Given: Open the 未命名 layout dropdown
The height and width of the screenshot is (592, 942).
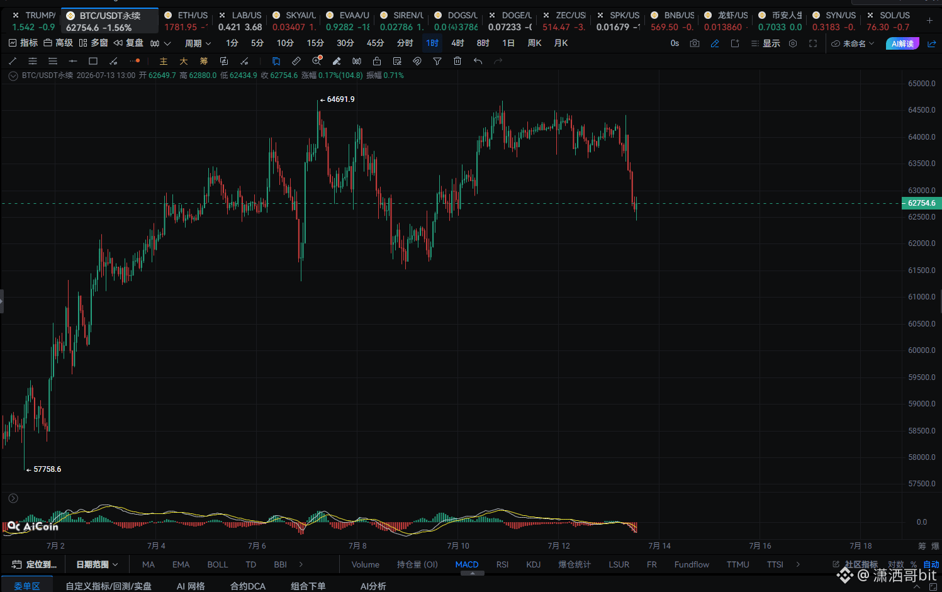Looking at the screenshot, I should (853, 43).
